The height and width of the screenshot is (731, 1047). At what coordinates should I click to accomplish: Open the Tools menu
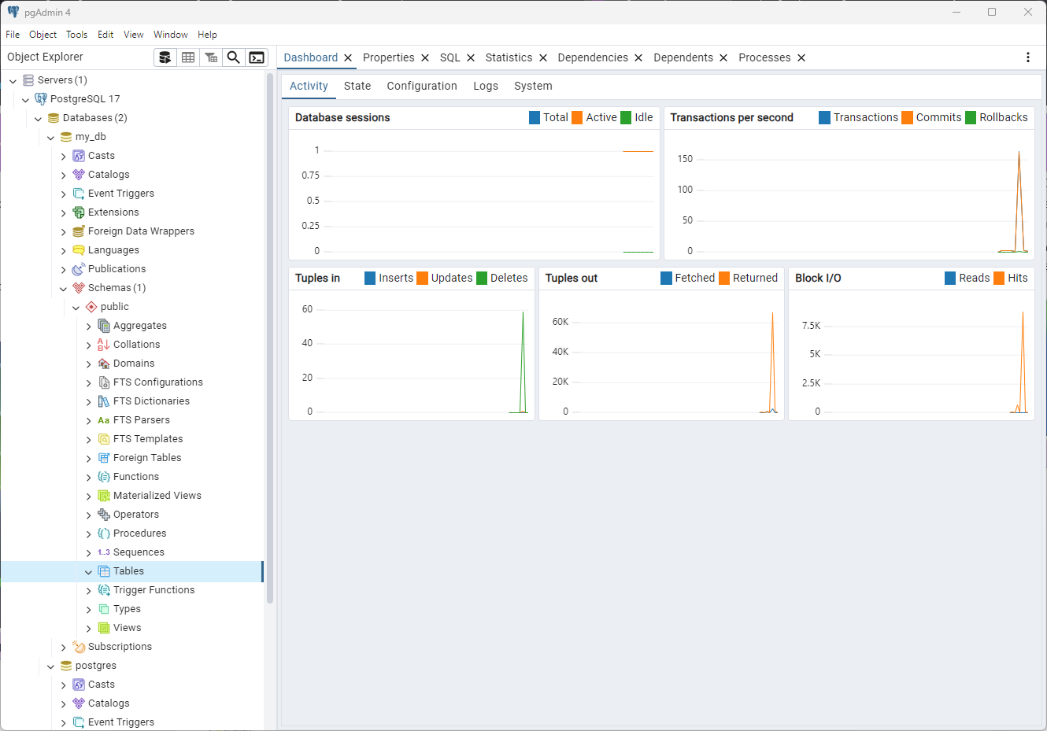point(76,35)
